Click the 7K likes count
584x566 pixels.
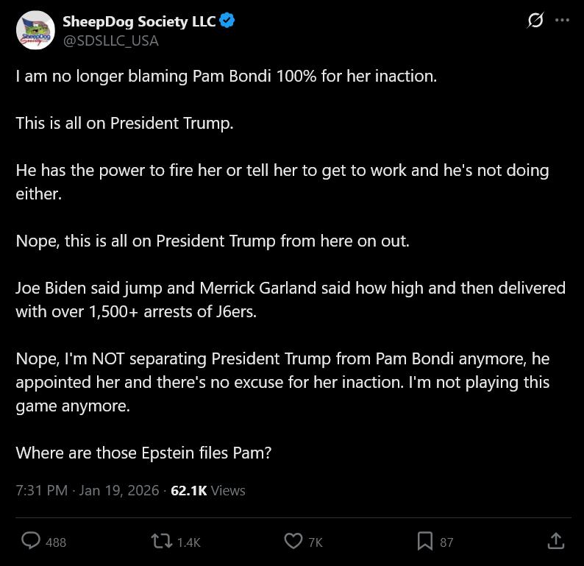316,542
